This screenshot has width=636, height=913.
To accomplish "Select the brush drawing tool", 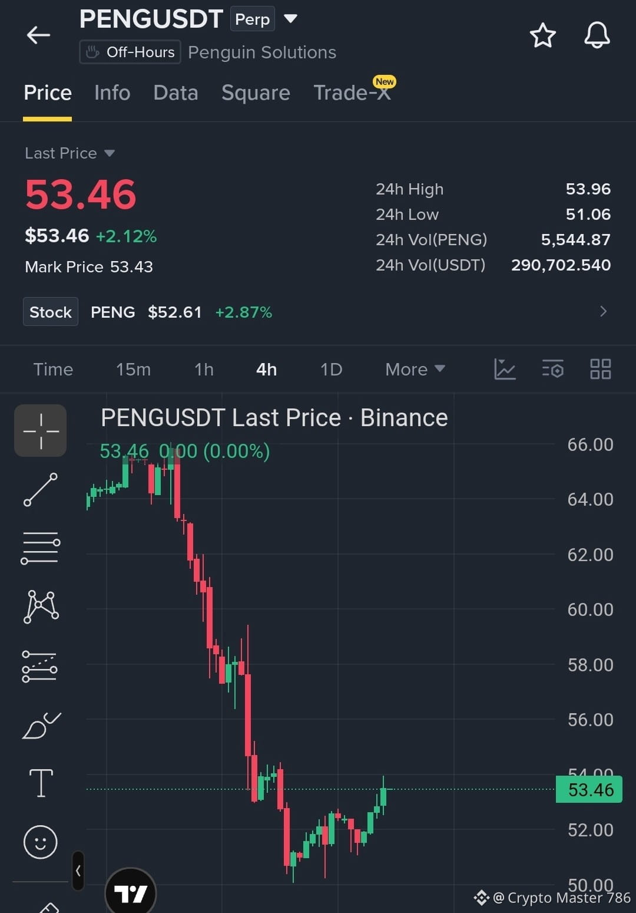I will (x=41, y=725).
